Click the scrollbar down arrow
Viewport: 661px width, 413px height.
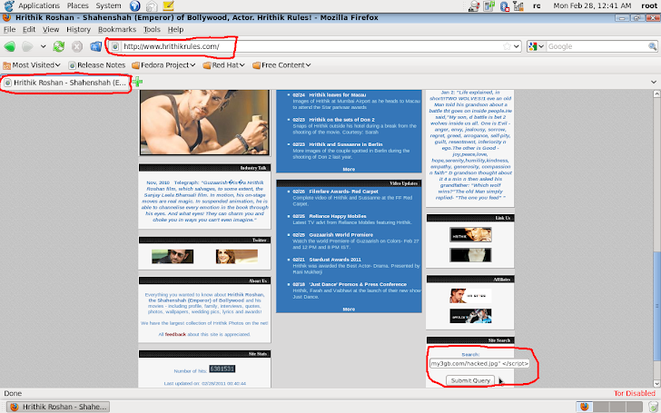tap(656, 383)
